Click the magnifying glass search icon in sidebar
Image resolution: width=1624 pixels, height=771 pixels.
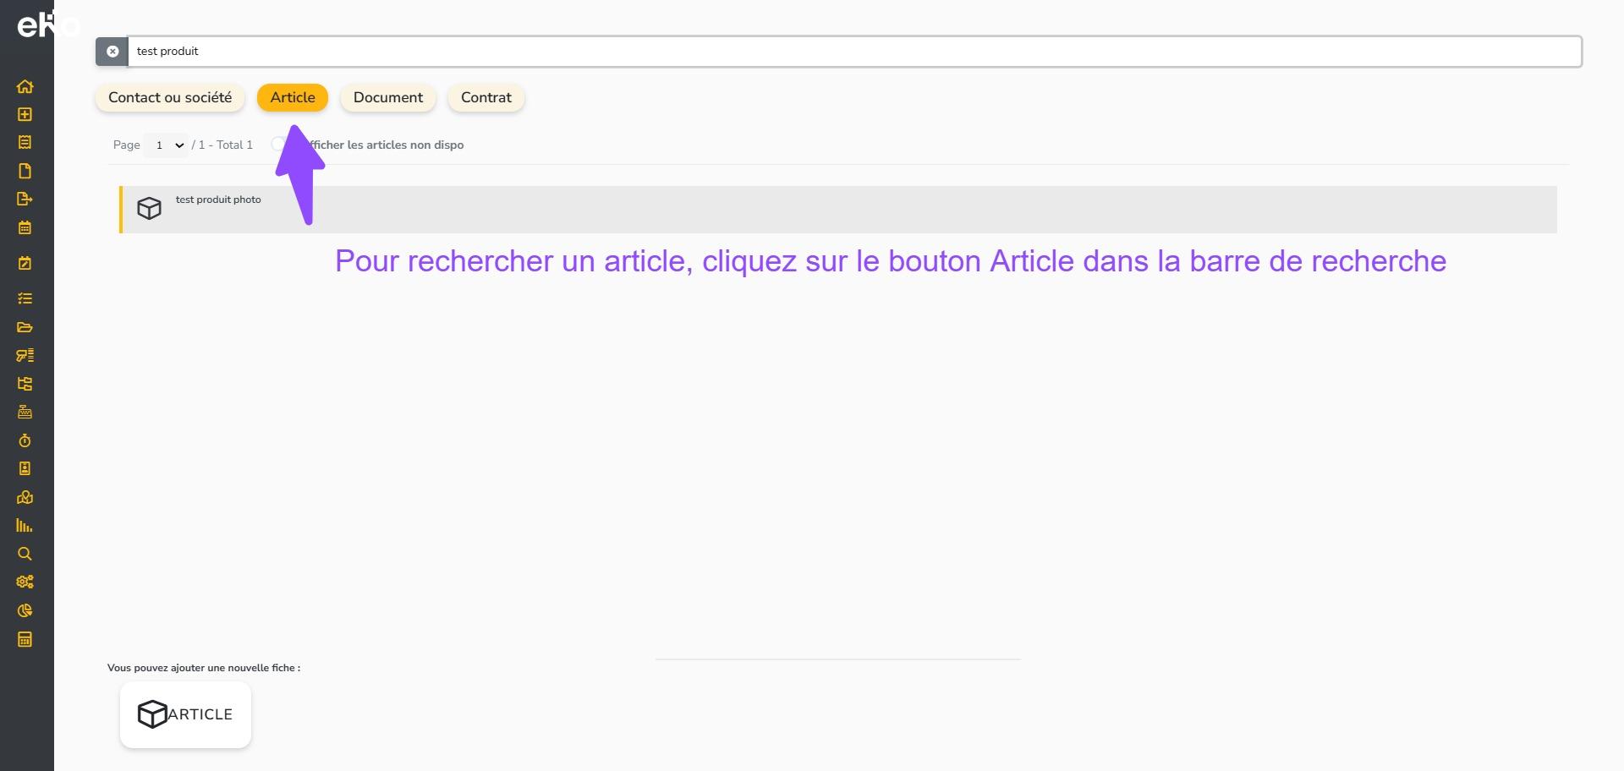25,554
